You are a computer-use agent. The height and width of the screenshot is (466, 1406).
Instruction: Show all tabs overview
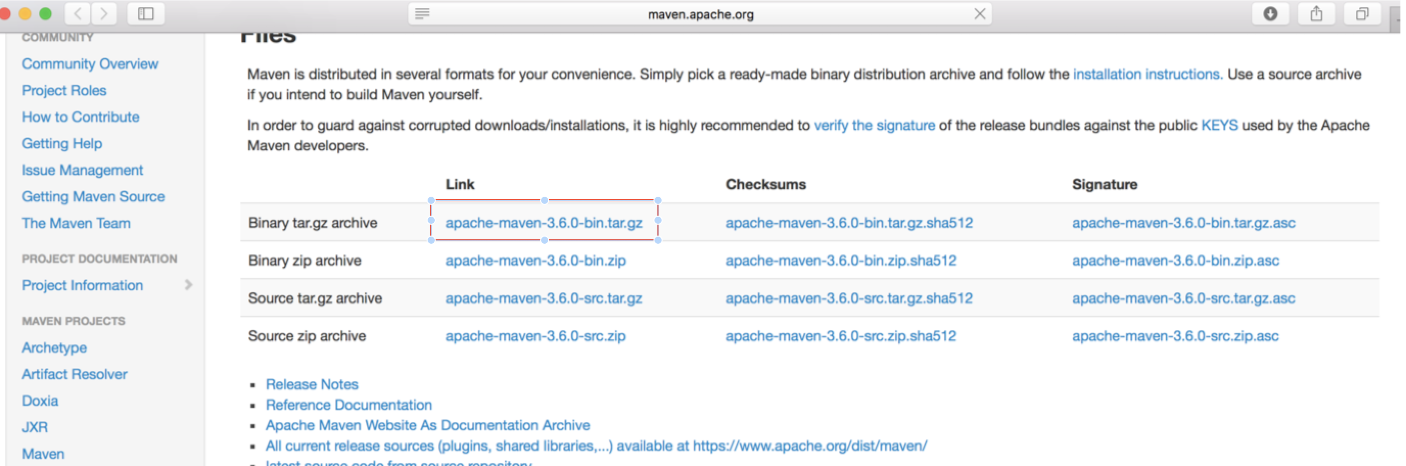click(x=1363, y=14)
